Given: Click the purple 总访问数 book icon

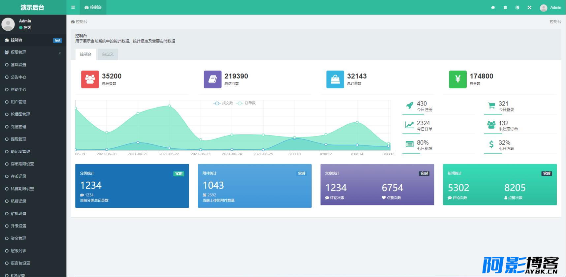Looking at the screenshot, I should pos(212,79).
